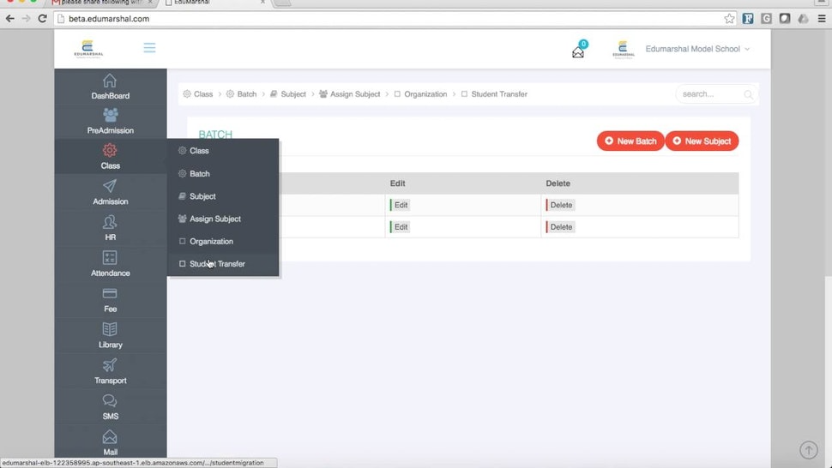Viewport: 832px width, 468px height.
Task: Click the New Batch button
Action: click(x=630, y=141)
